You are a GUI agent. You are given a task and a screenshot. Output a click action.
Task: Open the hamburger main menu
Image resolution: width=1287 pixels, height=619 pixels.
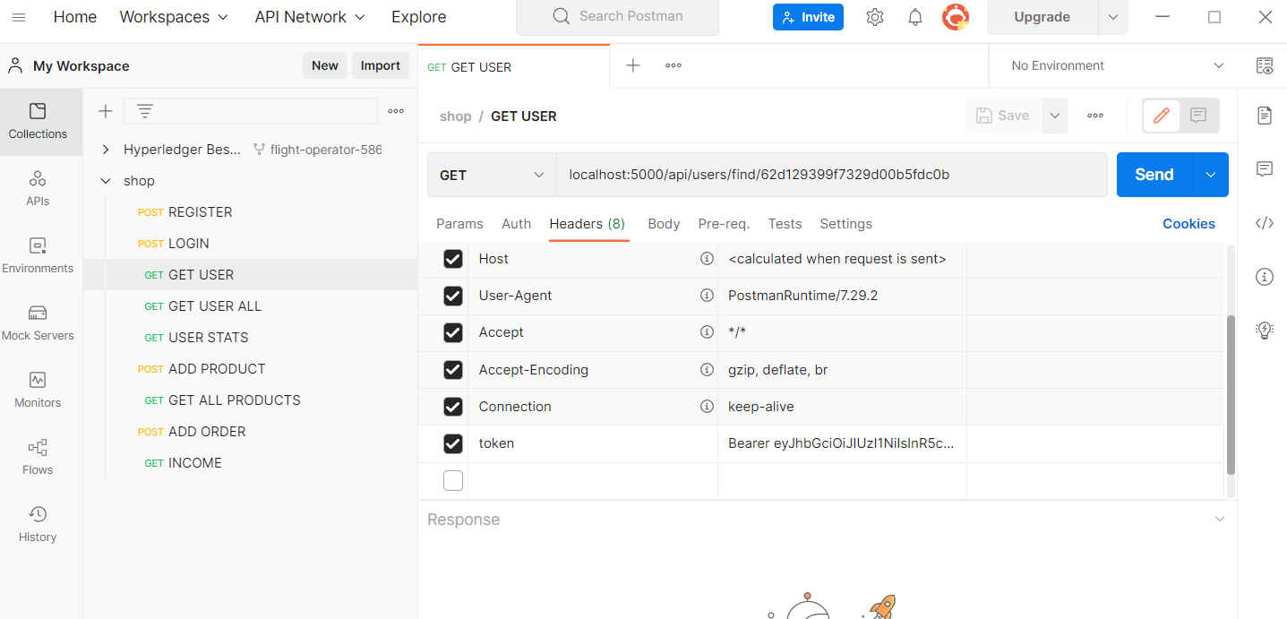click(19, 17)
